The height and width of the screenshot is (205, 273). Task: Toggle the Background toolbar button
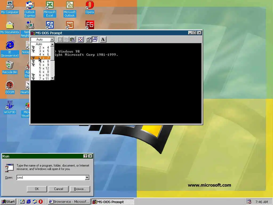(95, 40)
